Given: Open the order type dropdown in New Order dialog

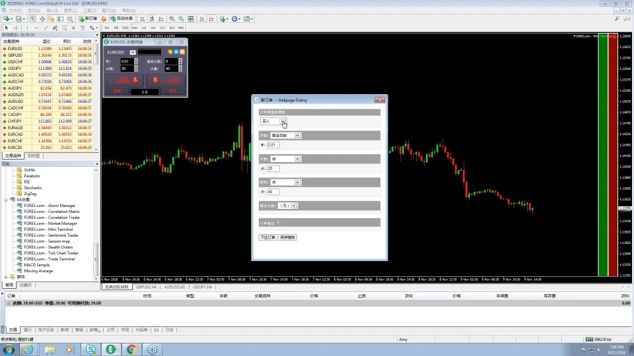Looking at the screenshot, I should [283, 121].
